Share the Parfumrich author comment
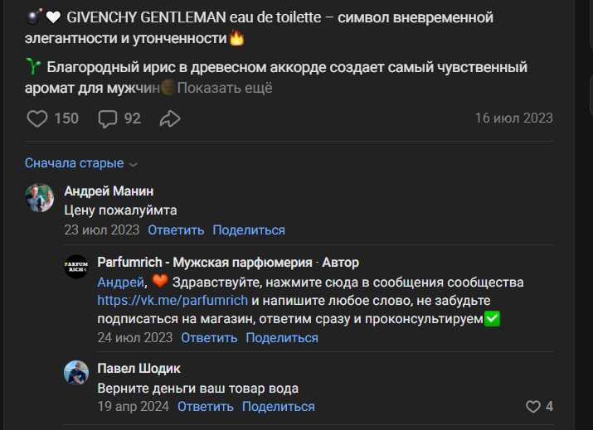Viewport: 593px width, 430px height. (282, 338)
